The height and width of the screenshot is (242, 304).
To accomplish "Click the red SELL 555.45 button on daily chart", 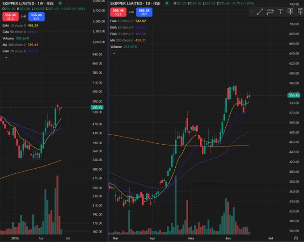I will click(x=118, y=12).
